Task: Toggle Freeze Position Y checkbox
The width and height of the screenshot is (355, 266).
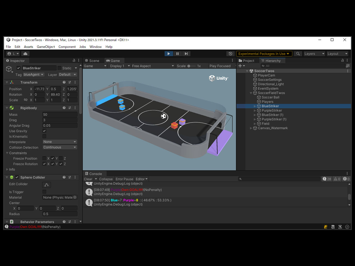Action: [53, 158]
